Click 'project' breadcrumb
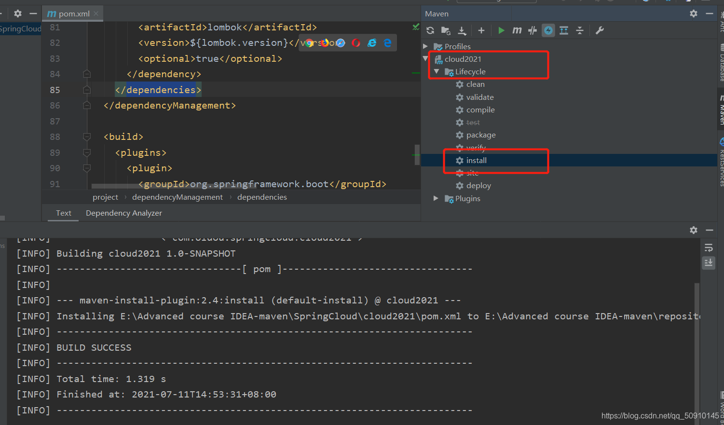 click(105, 197)
